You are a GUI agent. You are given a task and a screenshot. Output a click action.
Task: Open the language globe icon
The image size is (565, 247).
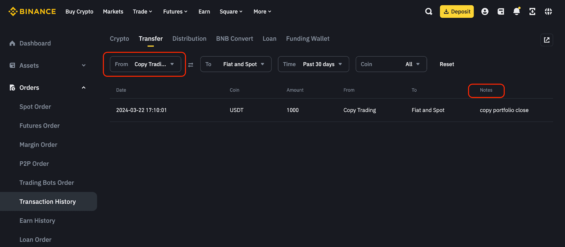tap(548, 12)
